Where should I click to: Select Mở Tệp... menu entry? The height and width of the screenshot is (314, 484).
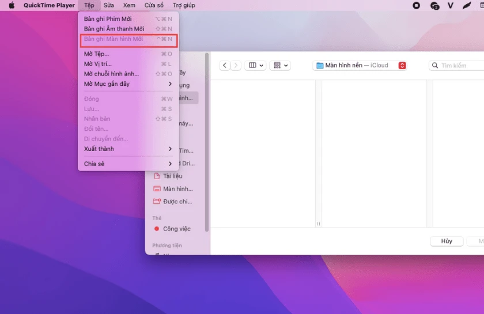tap(128, 54)
